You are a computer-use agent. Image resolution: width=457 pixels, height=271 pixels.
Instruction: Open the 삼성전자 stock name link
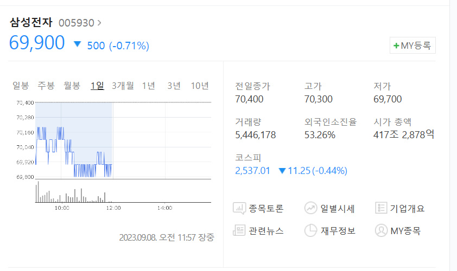(31, 22)
